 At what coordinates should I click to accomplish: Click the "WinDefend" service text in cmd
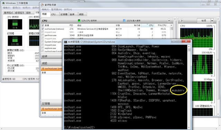click(x=125, y=114)
